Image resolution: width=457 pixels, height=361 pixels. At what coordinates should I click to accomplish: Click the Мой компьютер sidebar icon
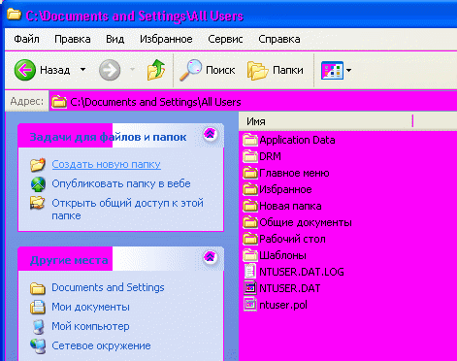39,327
